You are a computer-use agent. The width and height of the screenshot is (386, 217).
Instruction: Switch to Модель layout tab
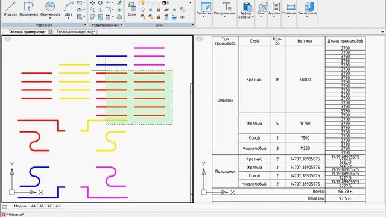(20, 206)
